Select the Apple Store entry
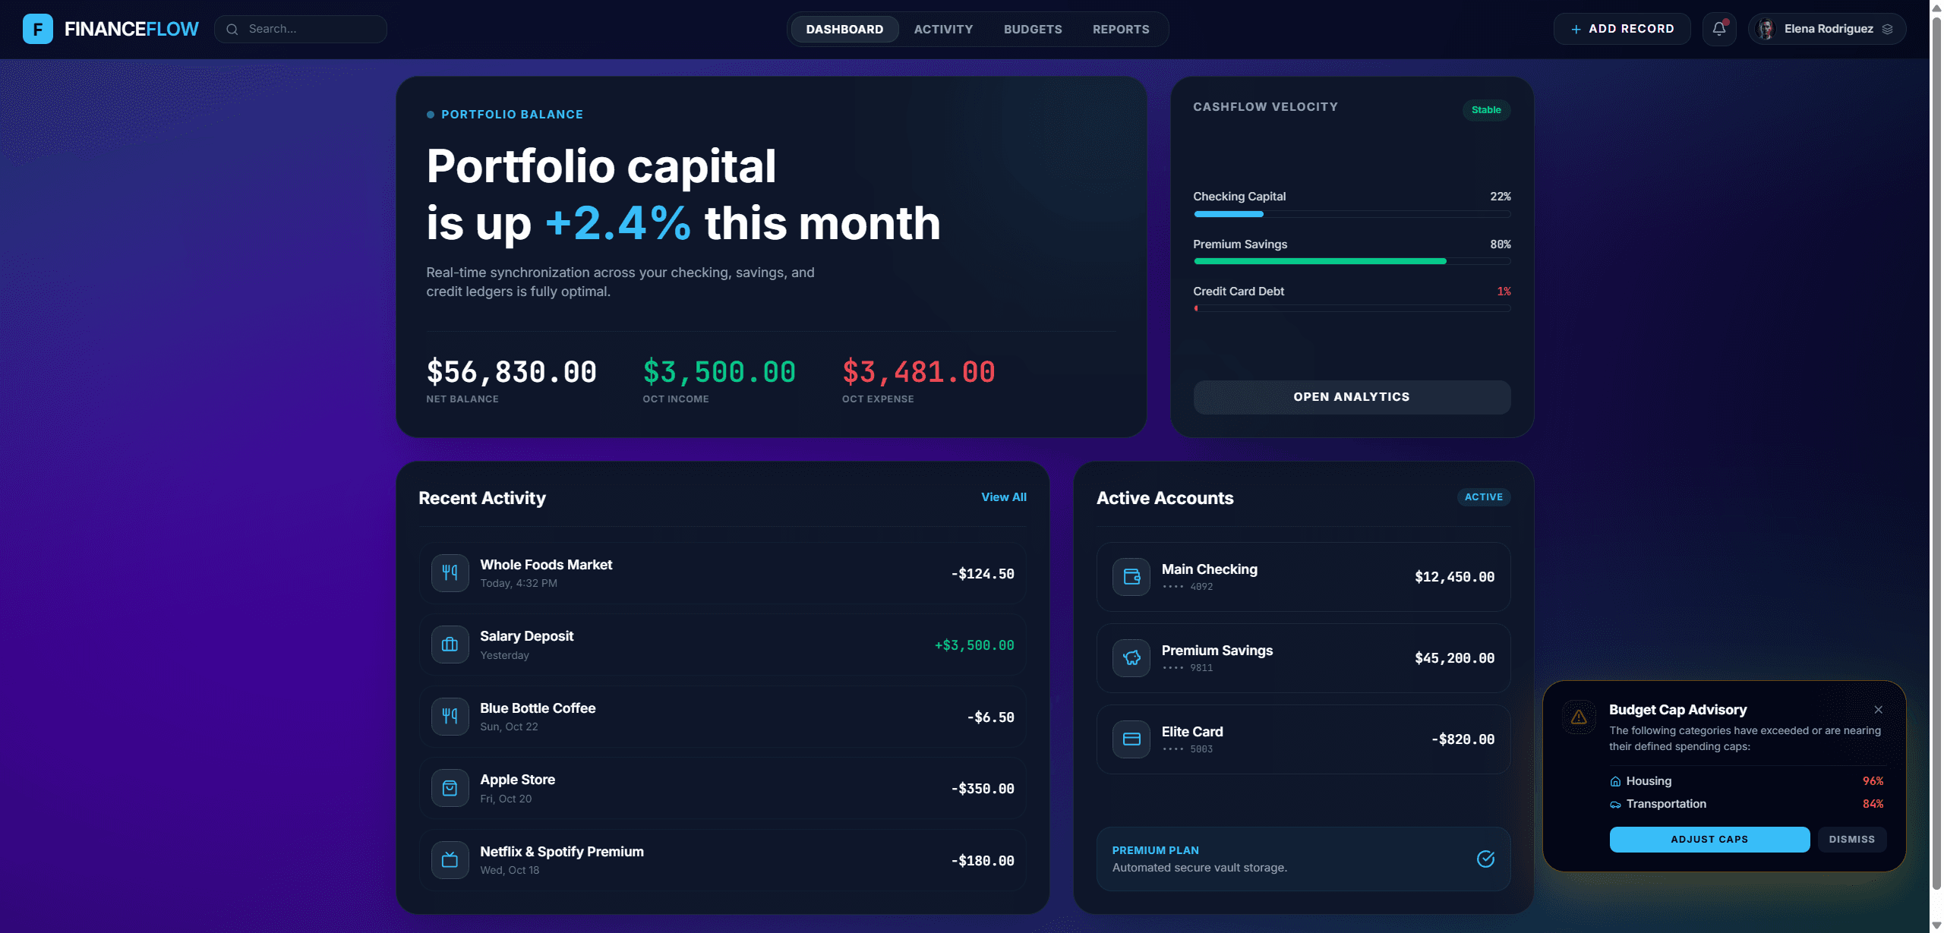This screenshot has height=933, width=1944. 722,788
